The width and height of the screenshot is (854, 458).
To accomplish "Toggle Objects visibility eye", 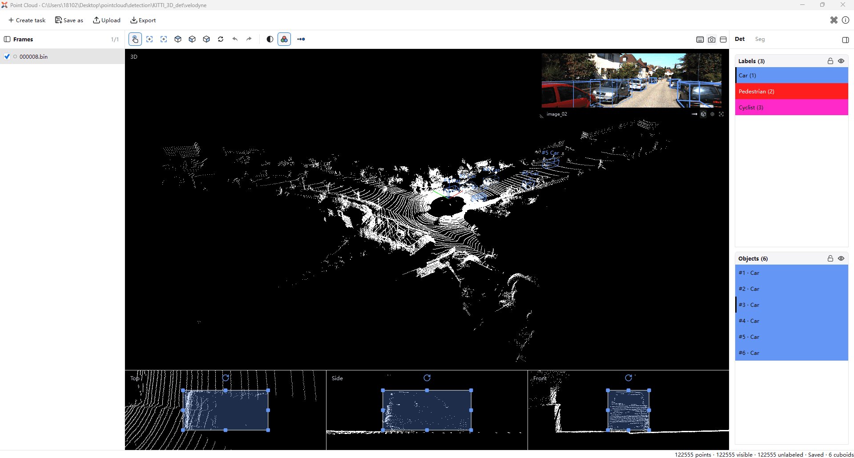I will pyautogui.click(x=841, y=258).
